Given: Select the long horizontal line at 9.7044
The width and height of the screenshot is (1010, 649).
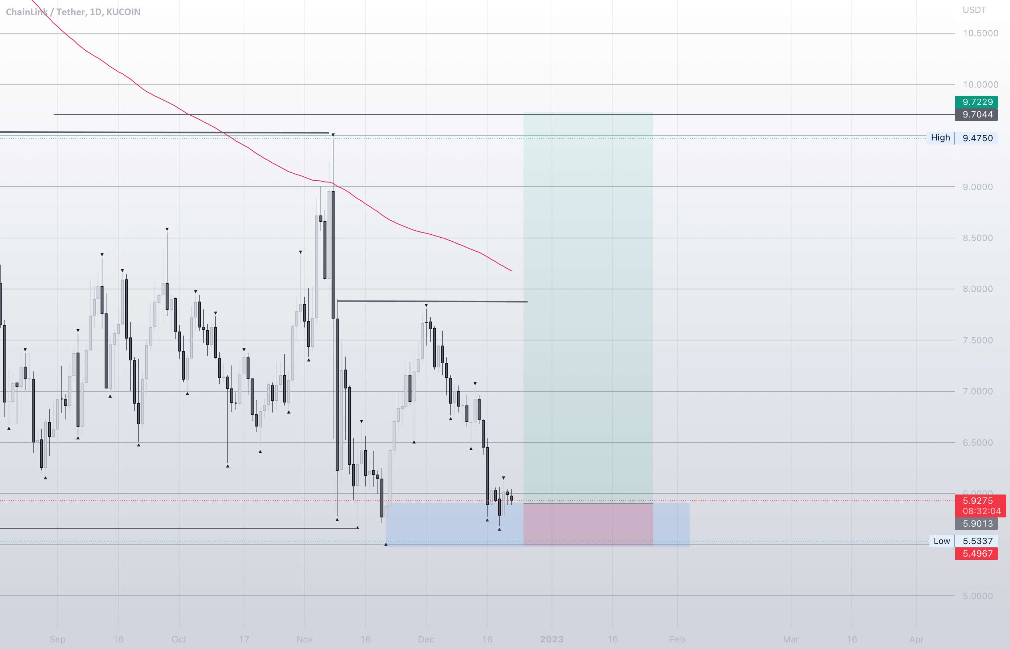Looking at the screenshot, I should 504,115.
